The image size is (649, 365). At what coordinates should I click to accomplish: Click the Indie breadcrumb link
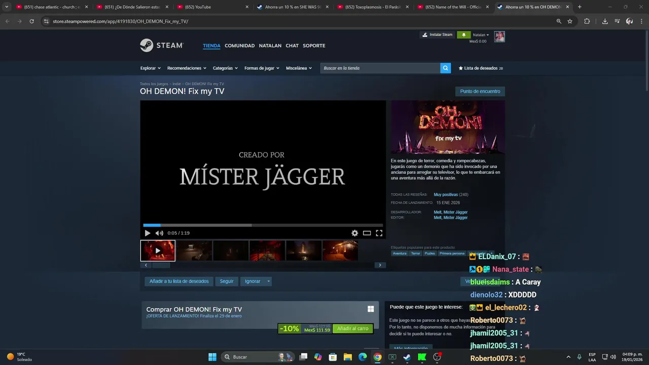click(x=176, y=84)
